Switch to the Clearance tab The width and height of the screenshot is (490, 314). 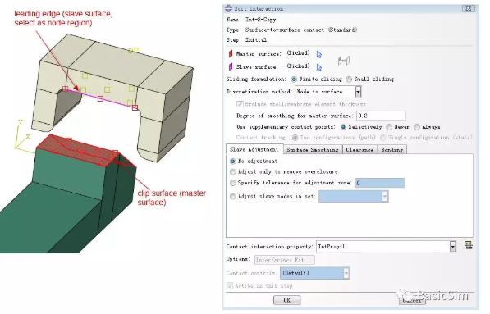[x=359, y=150]
